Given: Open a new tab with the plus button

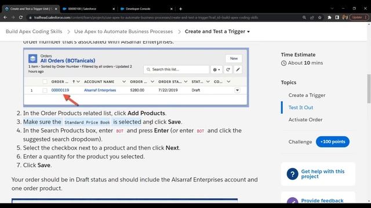Looking at the screenshot, I should (180, 9).
